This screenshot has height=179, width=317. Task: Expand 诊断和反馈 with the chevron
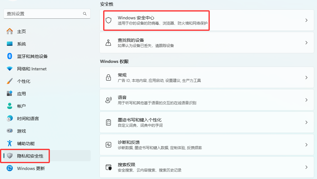[x=306, y=145]
